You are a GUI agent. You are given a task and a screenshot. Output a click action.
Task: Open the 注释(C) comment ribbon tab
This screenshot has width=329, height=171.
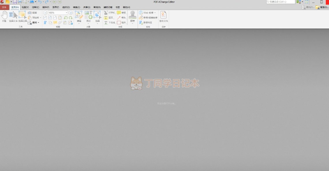(x=35, y=7)
